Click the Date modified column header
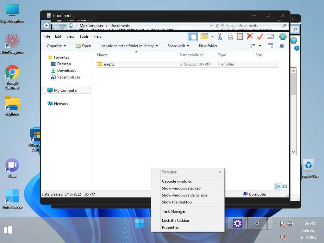The image size is (324, 243). point(196,55)
